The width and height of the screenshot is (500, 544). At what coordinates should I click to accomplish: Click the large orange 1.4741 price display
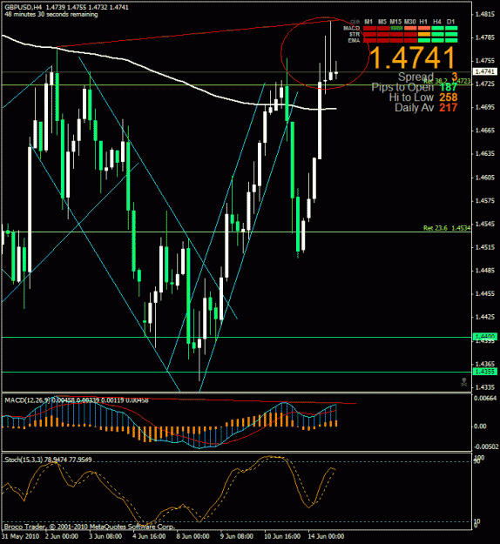click(412, 58)
